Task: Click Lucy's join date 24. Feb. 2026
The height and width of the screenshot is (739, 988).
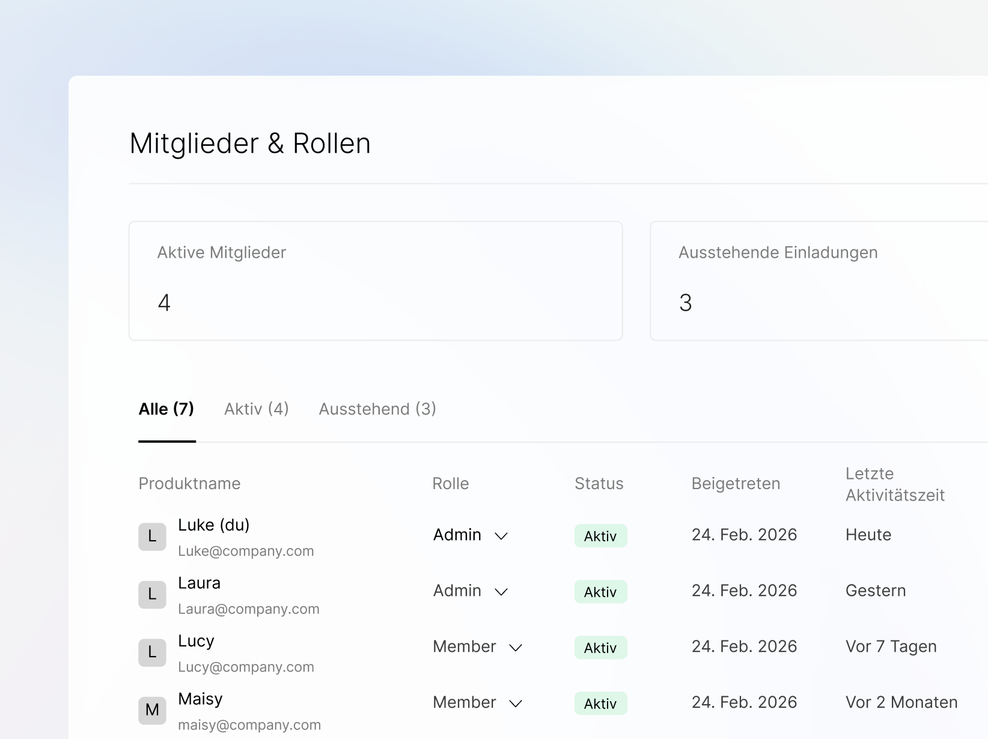Action: [x=744, y=646]
